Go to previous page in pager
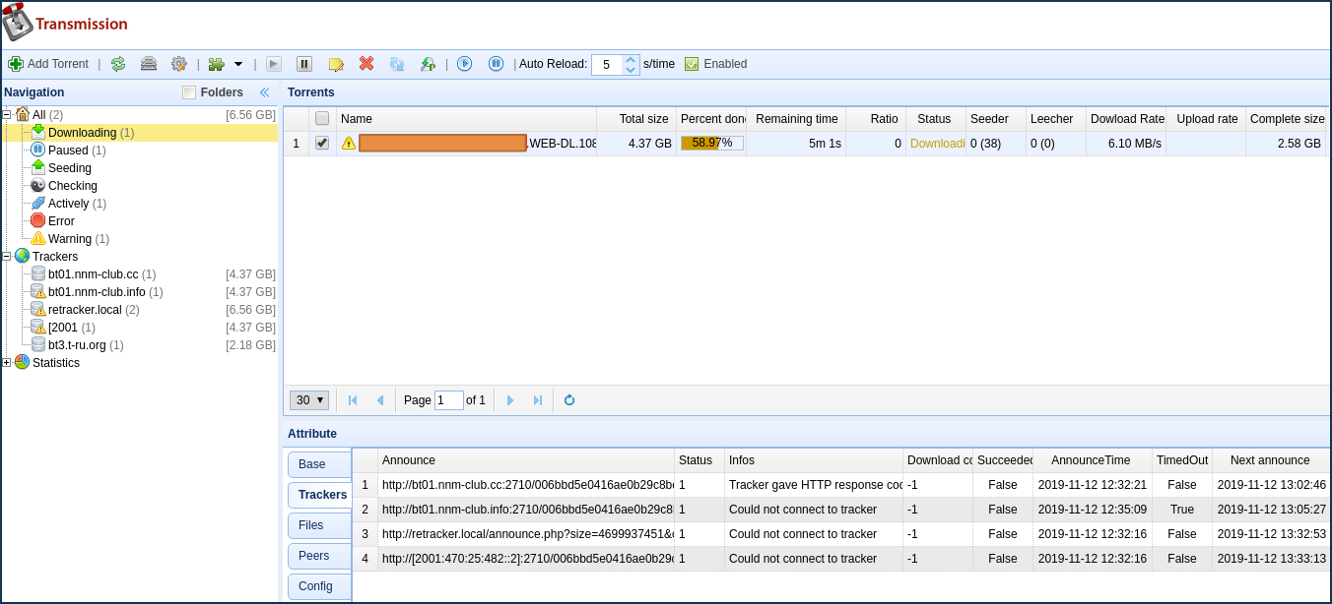1332x604 pixels. tap(379, 400)
